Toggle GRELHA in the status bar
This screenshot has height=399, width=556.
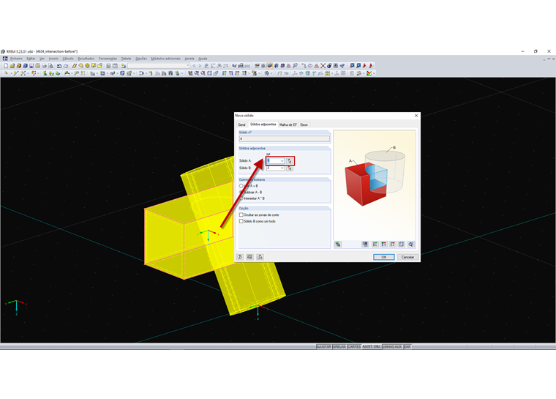(339, 346)
